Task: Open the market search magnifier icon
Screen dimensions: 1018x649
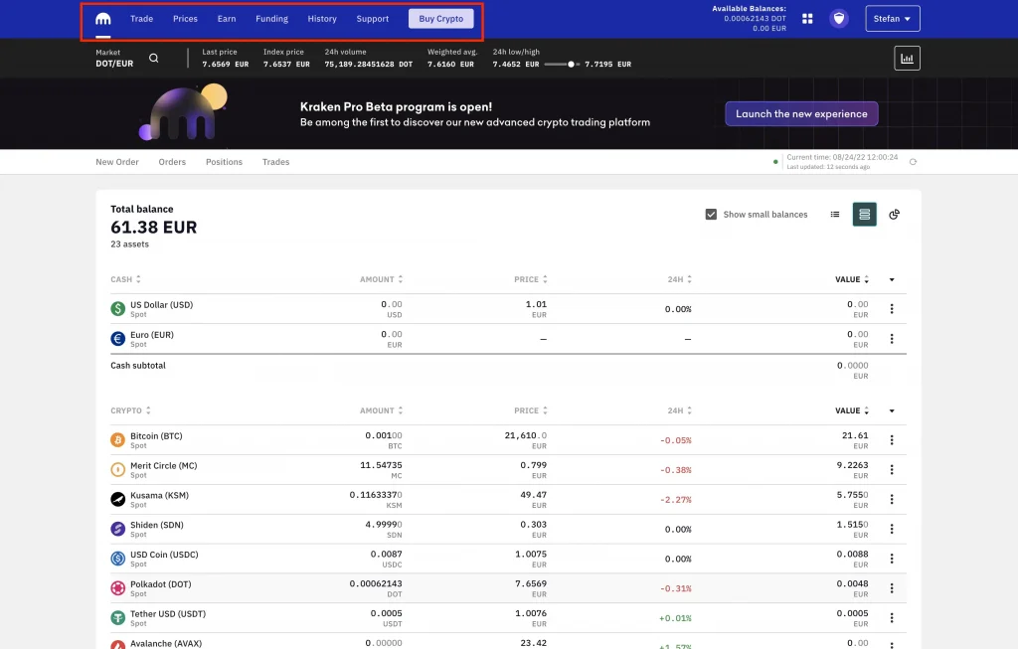Action: (x=153, y=58)
